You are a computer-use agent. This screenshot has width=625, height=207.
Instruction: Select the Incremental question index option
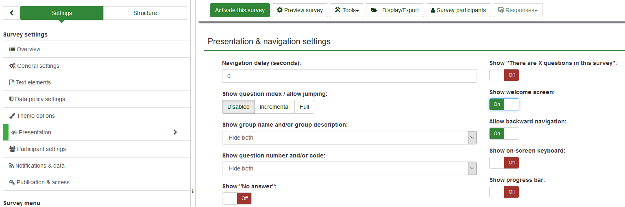tap(274, 107)
